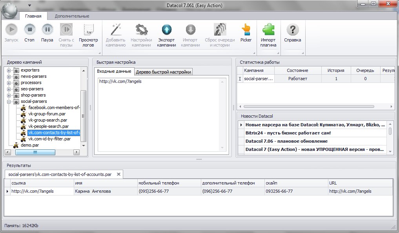Close the results tab with the X

pyautogui.click(x=118, y=174)
